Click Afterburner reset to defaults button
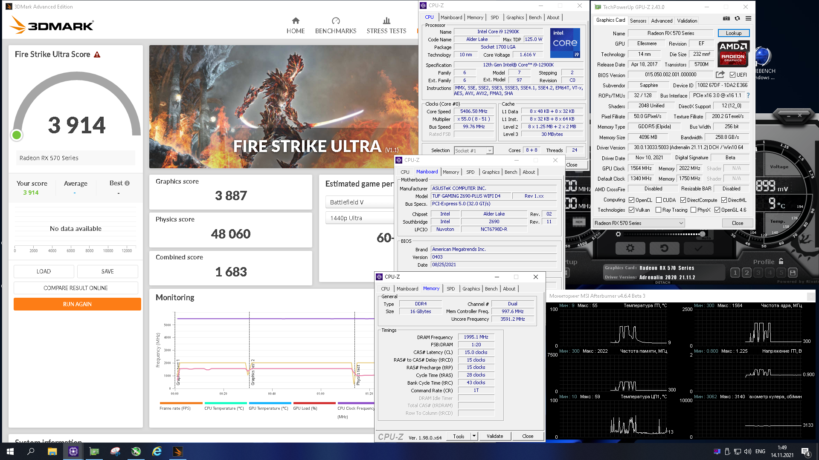Image resolution: width=819 pixels, height=460 pixels. [x=664, y=248]
